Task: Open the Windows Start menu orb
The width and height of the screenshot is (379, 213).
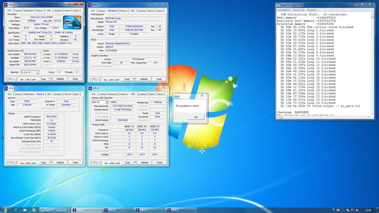Action: [x=5, y=209]
